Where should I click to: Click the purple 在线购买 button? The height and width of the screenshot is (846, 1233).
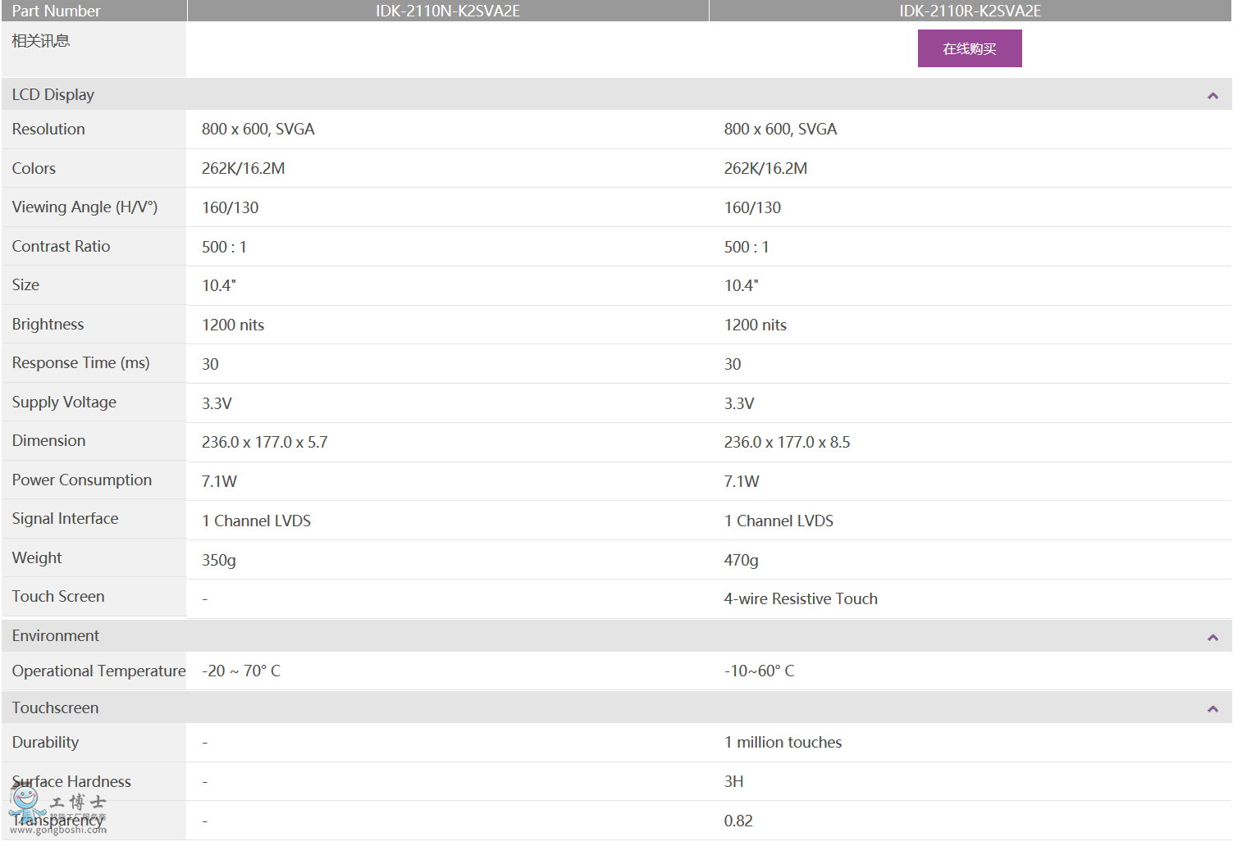click(x=969, y=48)
